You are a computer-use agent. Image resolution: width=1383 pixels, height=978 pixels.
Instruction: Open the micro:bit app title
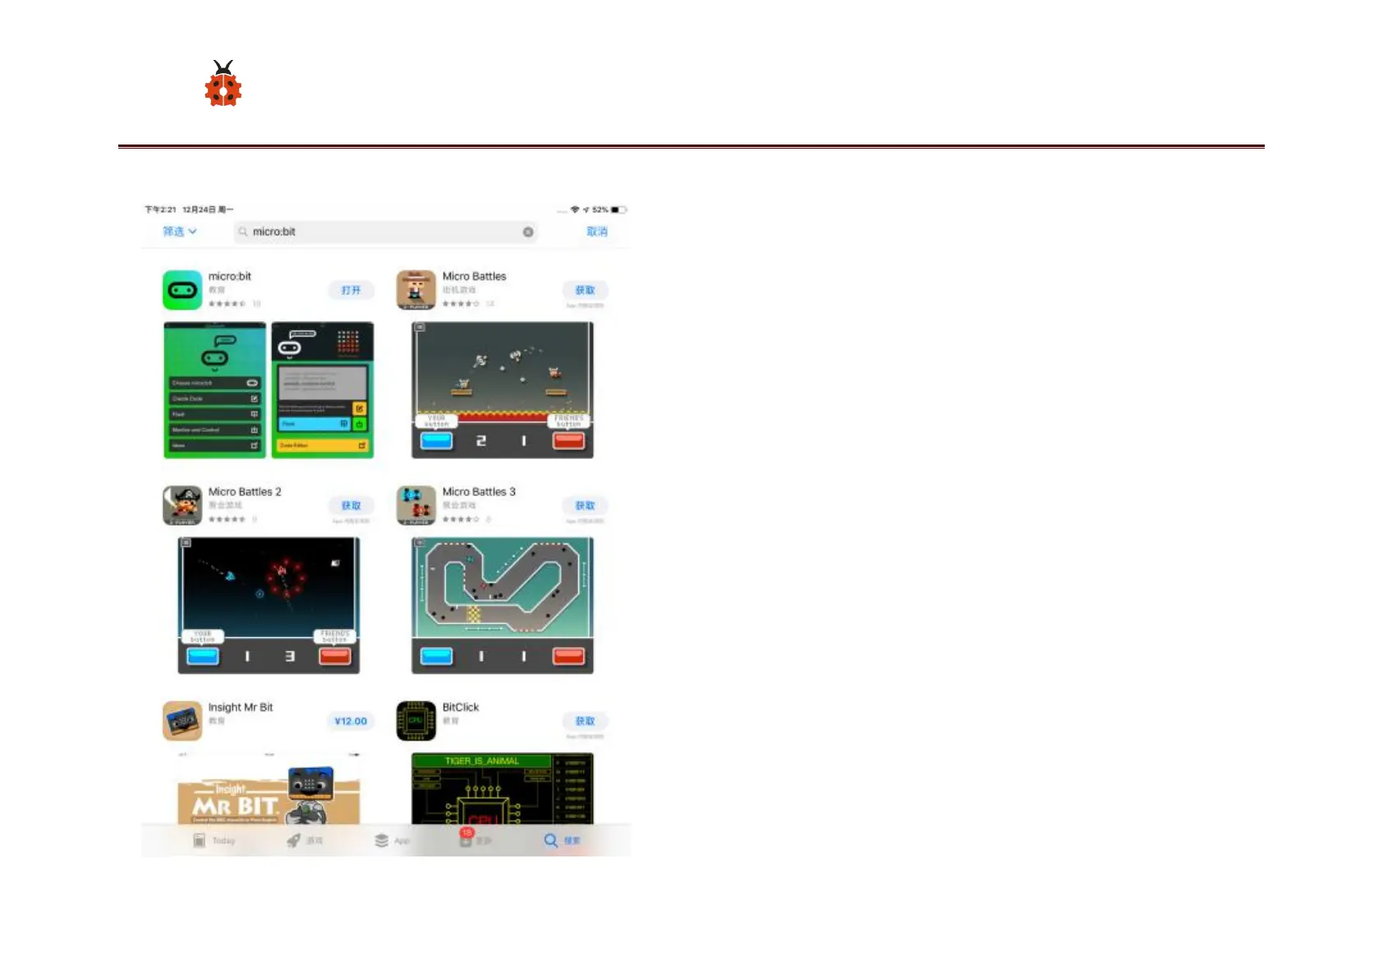[230, 277]
